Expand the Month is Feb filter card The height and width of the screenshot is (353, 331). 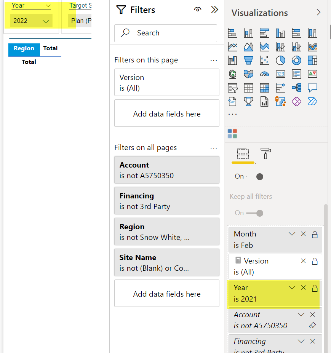pyautogui.click(x=292, y=234)
